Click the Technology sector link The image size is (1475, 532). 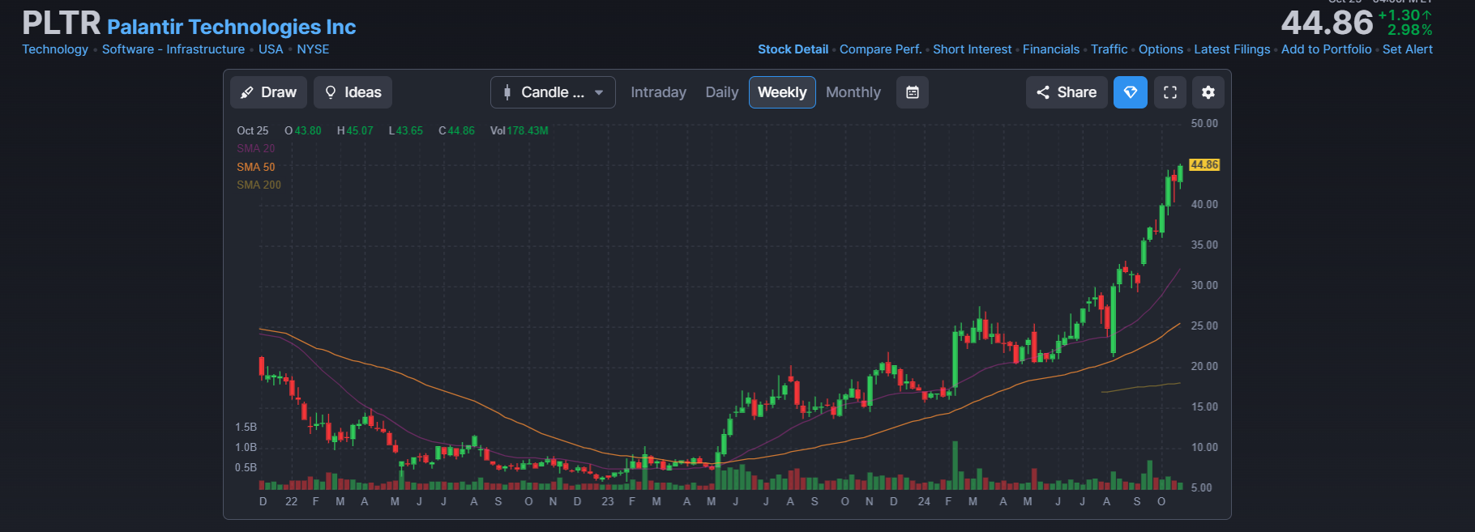[55, 49]
